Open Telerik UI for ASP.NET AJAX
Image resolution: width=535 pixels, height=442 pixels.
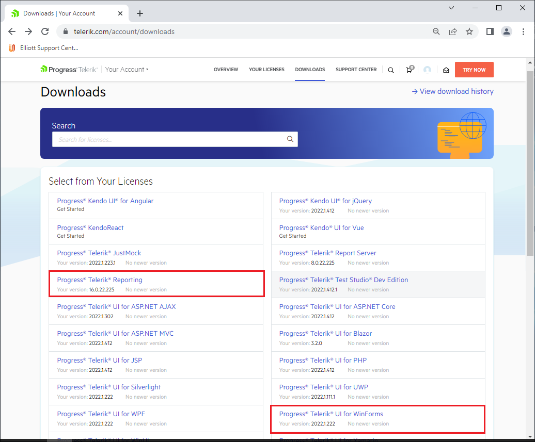[x=116, y=307]
